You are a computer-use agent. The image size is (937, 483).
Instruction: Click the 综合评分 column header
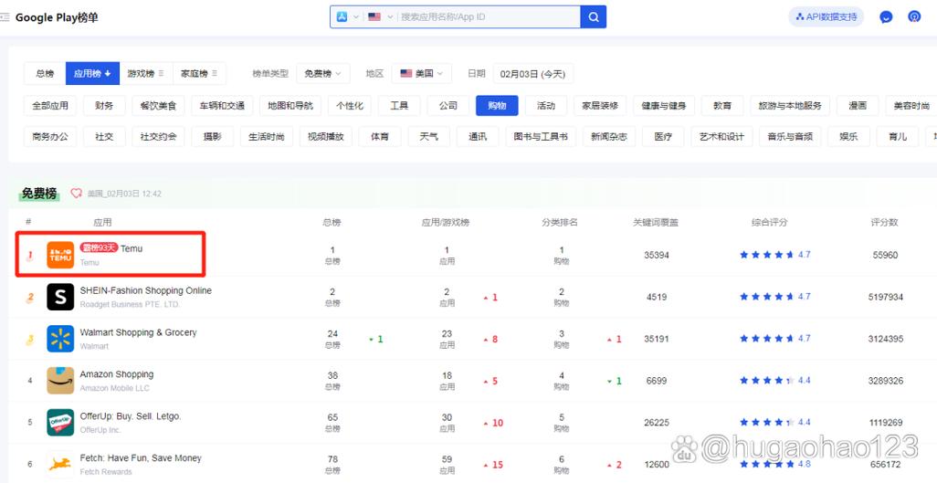pyautogui.click(x=769, y=223)
